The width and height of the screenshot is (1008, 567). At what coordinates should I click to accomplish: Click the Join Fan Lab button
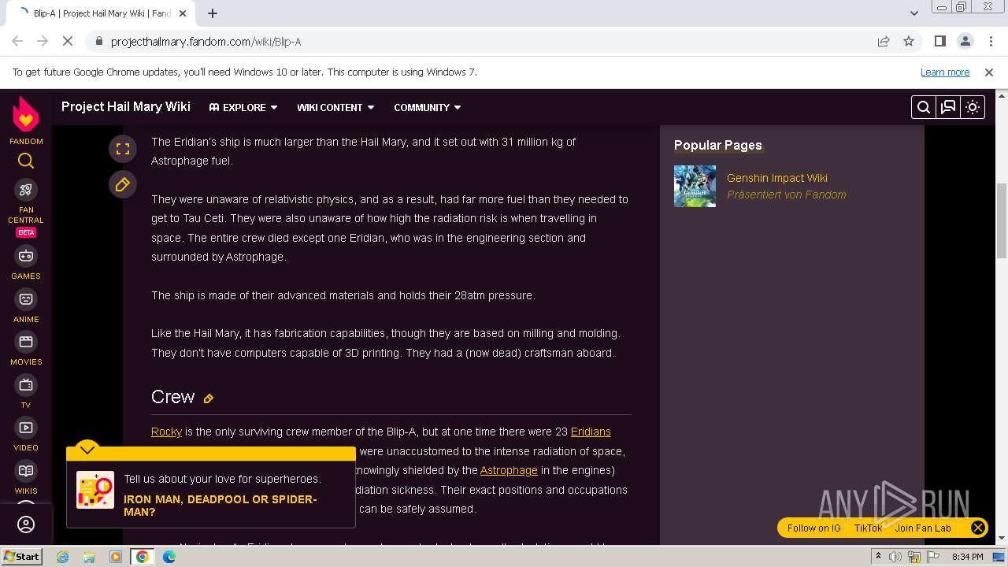923,528
